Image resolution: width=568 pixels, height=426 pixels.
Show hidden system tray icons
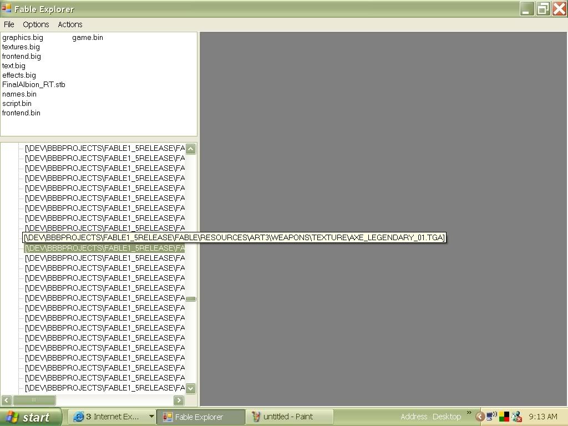(x=480, y=417)
